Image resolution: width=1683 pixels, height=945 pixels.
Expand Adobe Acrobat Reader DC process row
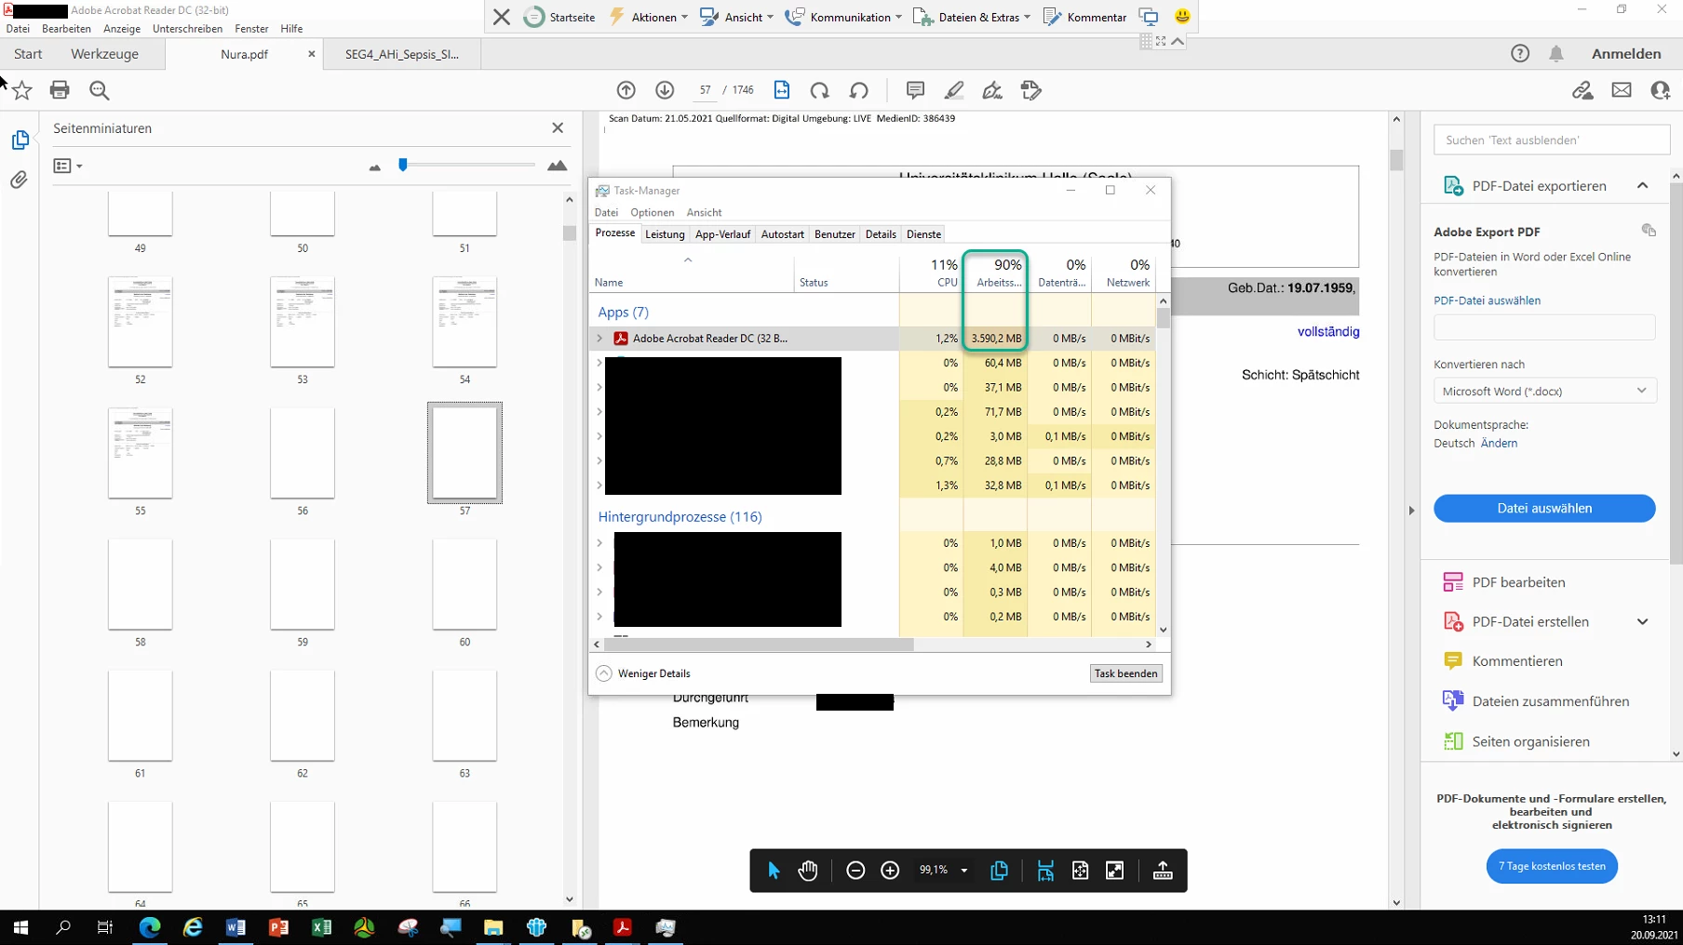click(x=599, y=339)
